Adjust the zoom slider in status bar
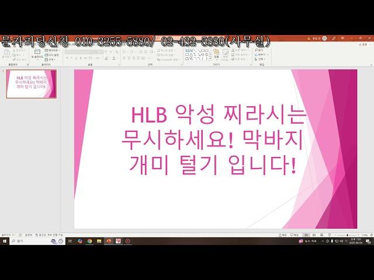The height and width of the screenshot is (280, 374). (x=347, y=235)
